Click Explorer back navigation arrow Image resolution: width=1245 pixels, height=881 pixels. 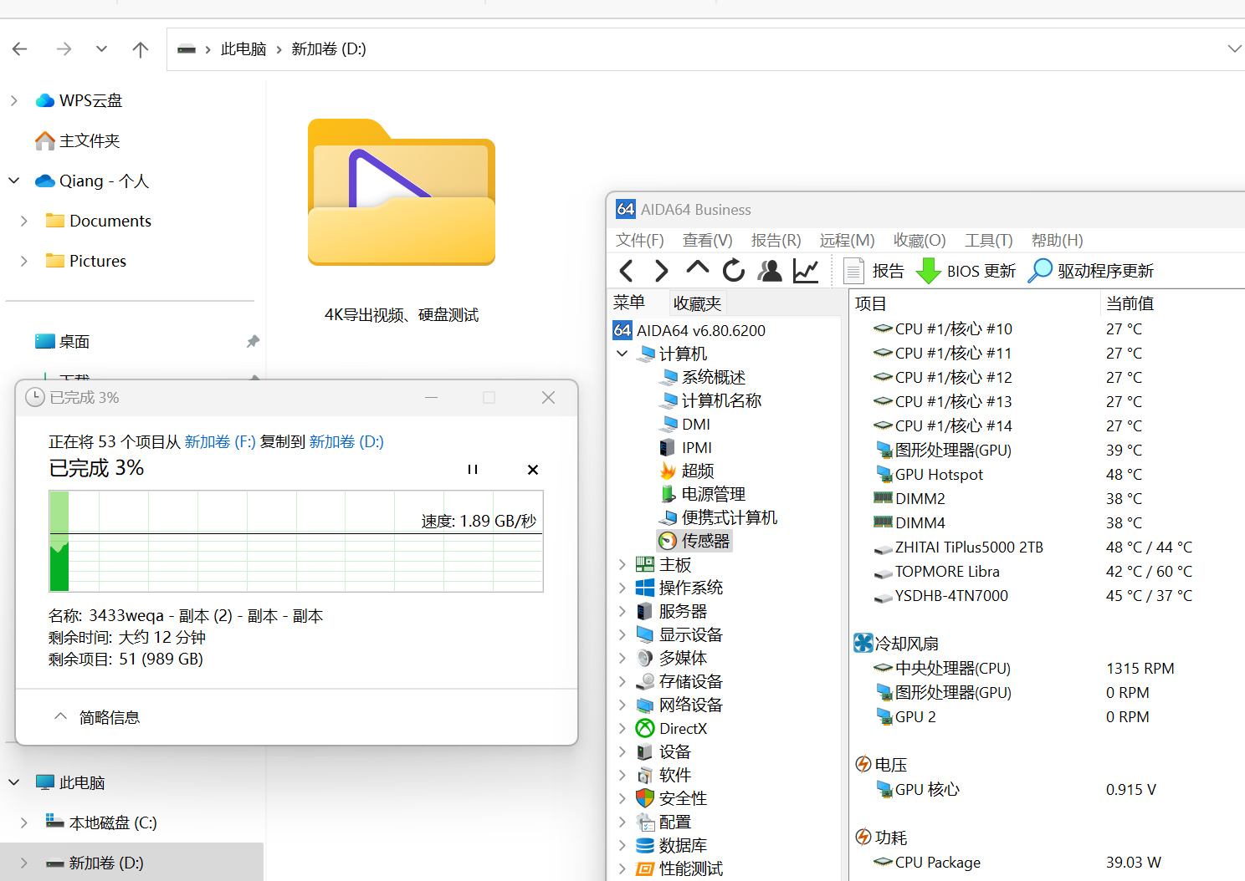[20, 49]
